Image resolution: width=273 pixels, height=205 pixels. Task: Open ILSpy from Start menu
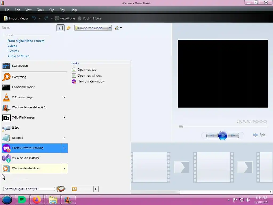pos(34,128)
